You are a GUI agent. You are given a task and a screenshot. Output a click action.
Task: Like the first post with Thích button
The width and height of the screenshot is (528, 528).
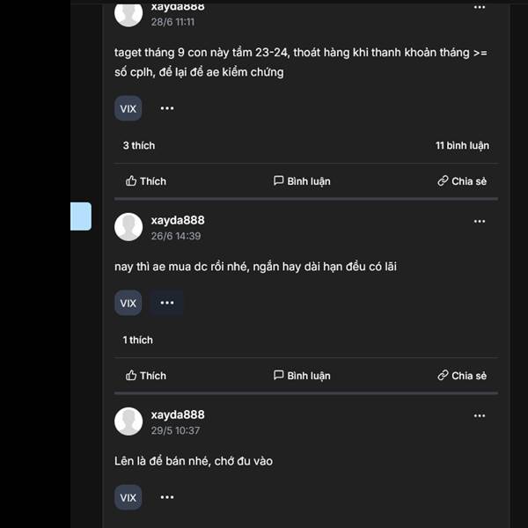coord(146,181)
